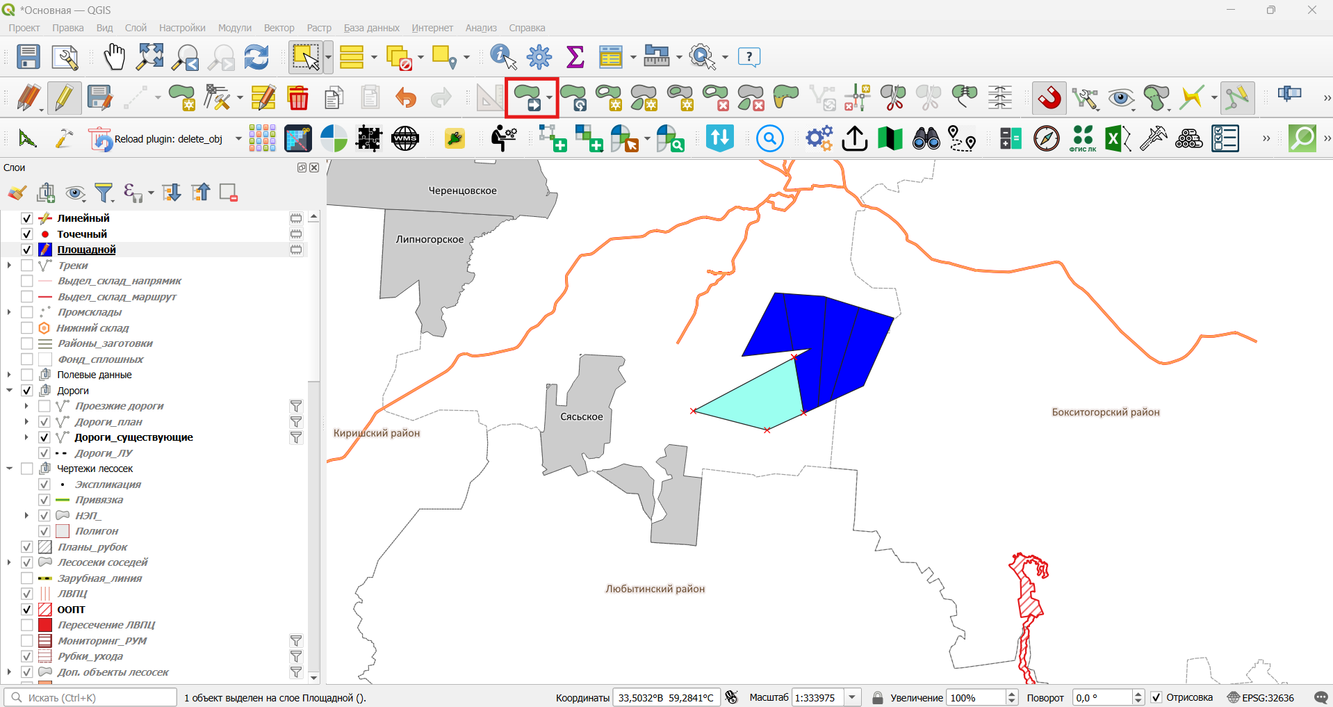1333x707 pixels.
Task: Open the Excel export plugin icon
Action: pos(1118,138)
